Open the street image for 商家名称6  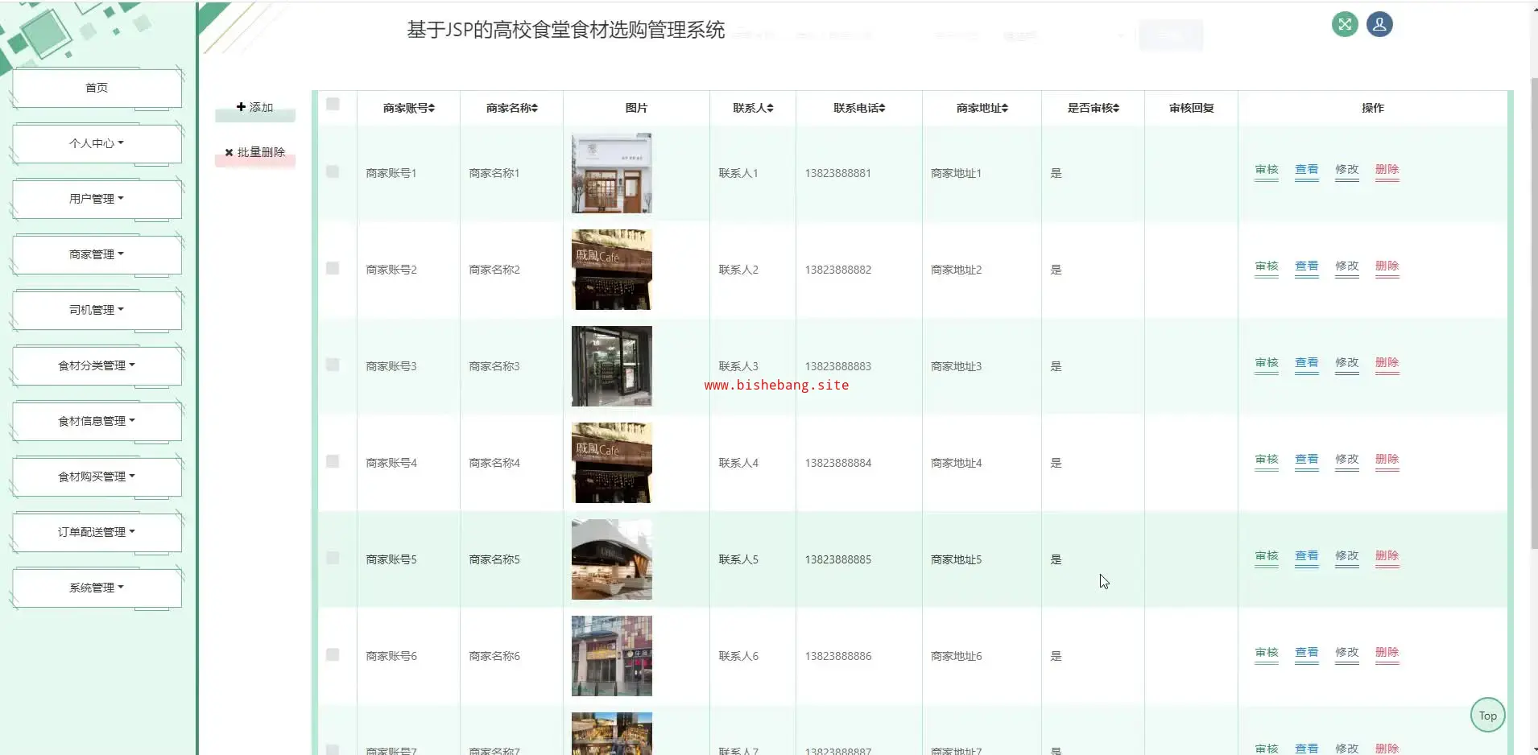pos(612,656)
